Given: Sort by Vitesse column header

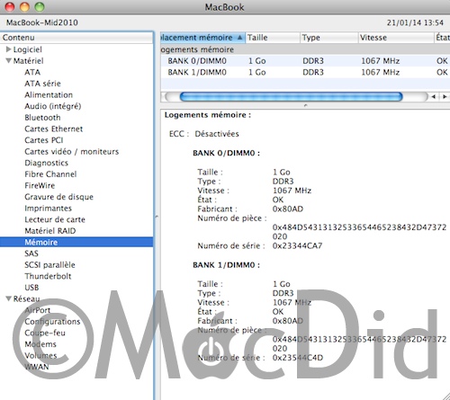Looking at the screenshot, I should pyautogui.click(x=396, y=38).
